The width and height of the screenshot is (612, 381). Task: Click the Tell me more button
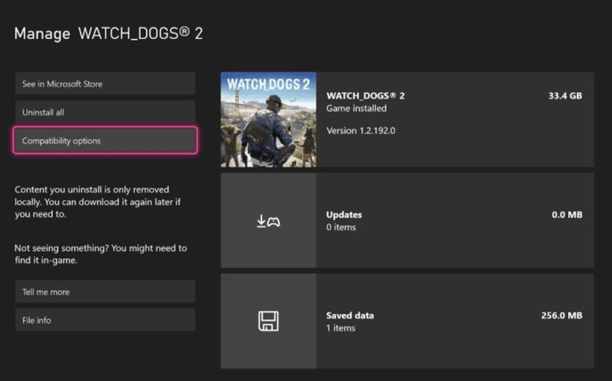105,291
